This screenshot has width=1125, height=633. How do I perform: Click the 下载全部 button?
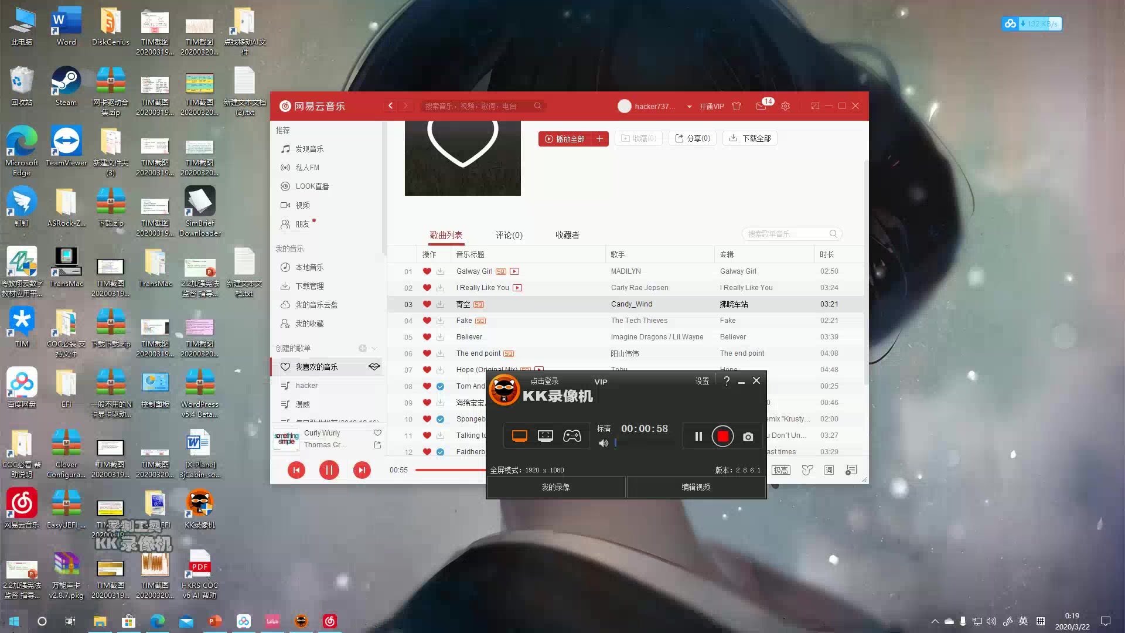[x=750, y=138]
